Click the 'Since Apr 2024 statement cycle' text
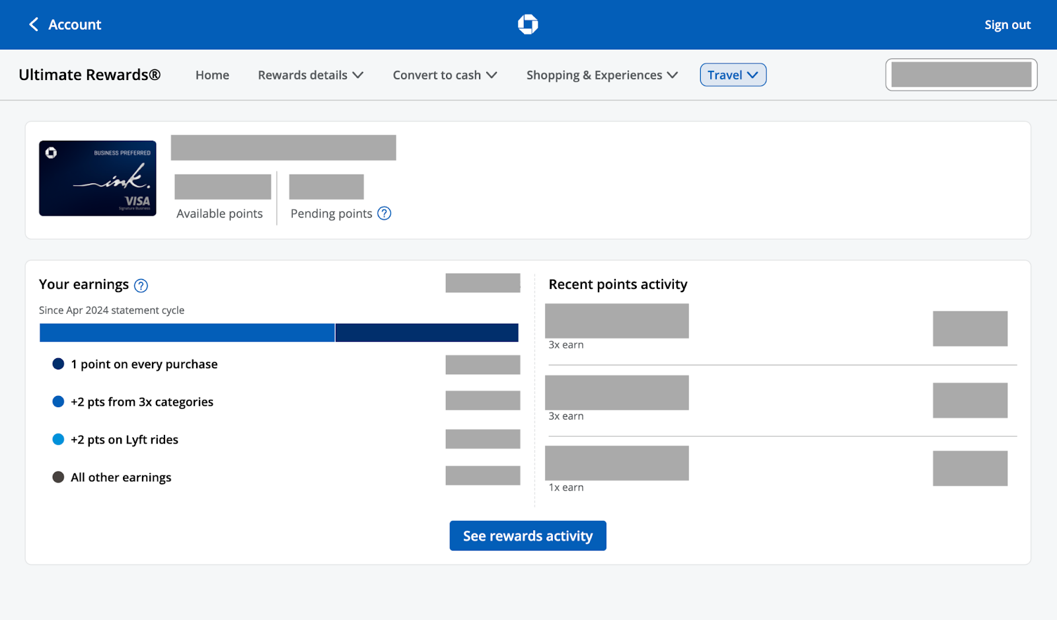1057x620 pixels. pos(112,310)
